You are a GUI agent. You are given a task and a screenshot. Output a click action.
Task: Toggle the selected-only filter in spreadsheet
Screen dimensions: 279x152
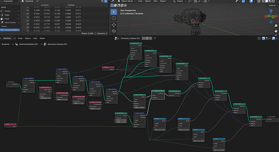pyautogui.click(x=102, y=1)
